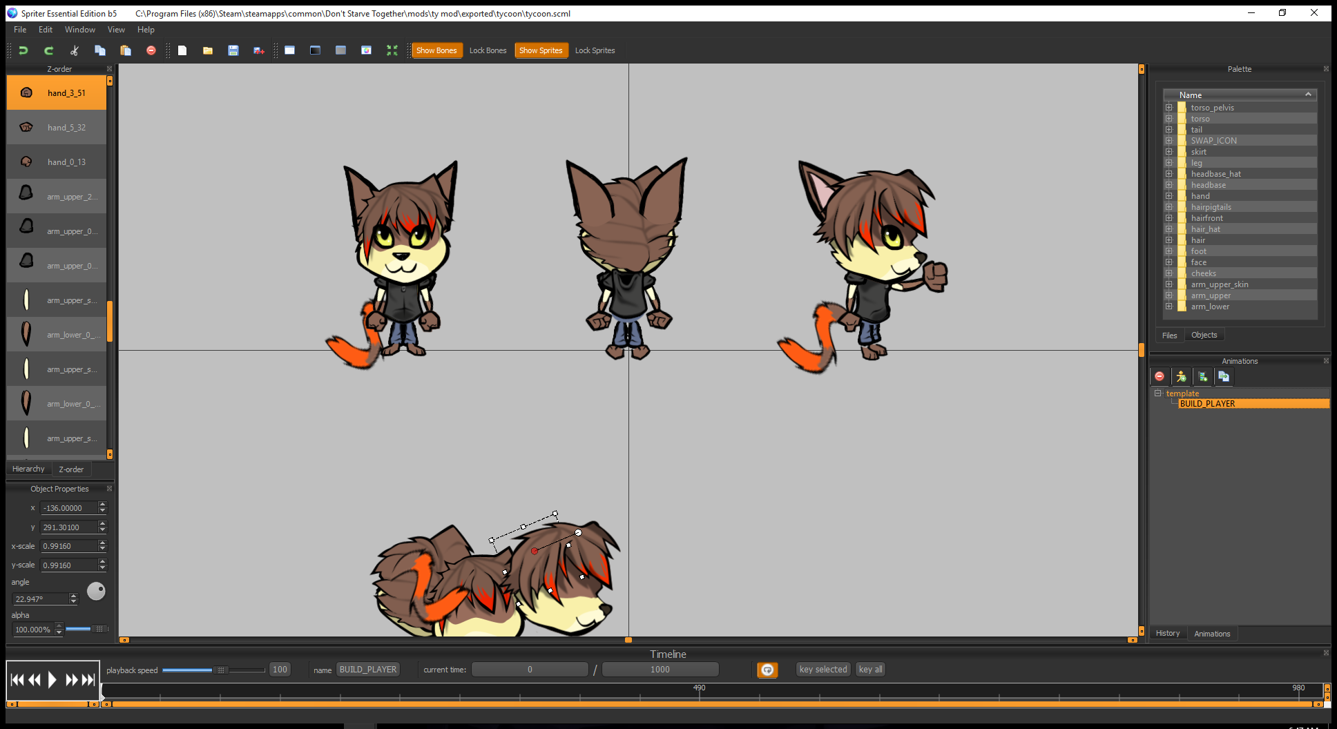Close the Z-order panel
Image resolution: width=1337 pixels, height=729 pixels.
[109, 69]
